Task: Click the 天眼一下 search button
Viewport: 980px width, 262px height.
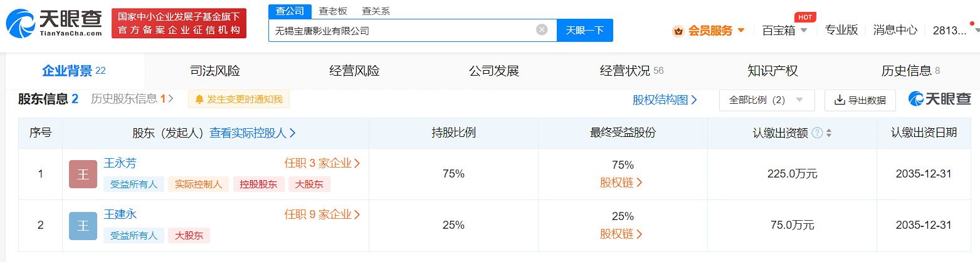Action: 585,30
